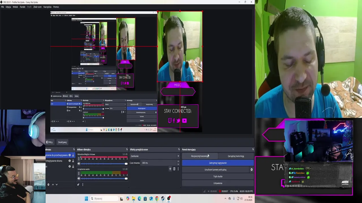Open transition three-dot properties menu

[178, 169]
